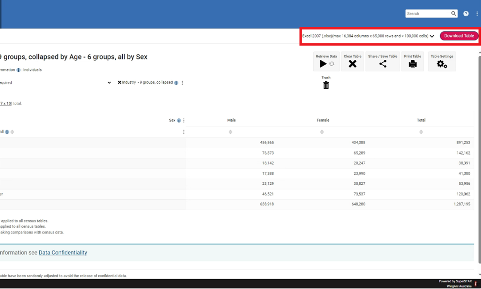Sort the Total column
Screen dimensions: 481x289
click(x=421, y=132)
